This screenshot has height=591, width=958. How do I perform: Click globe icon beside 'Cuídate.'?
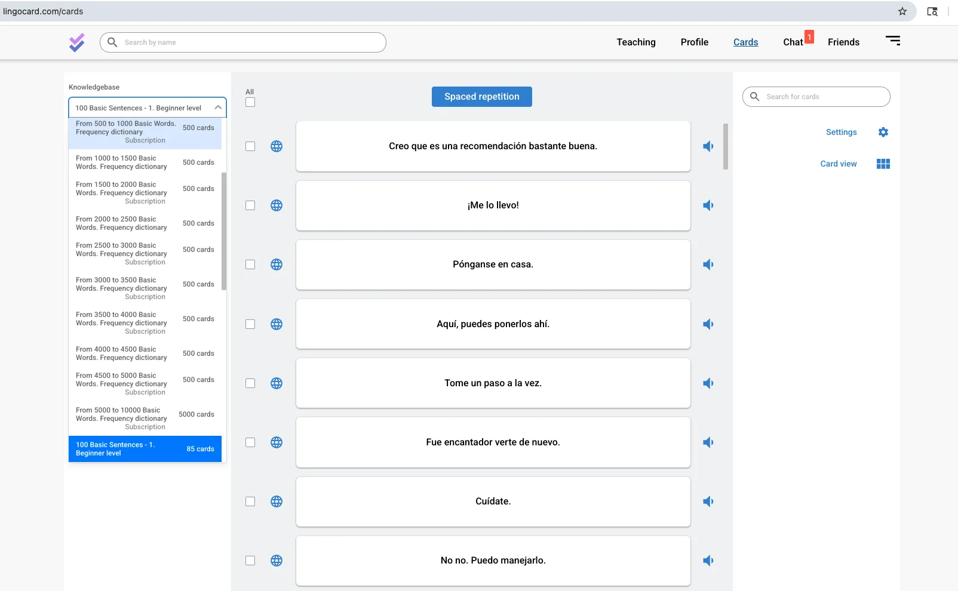point(277,501)
